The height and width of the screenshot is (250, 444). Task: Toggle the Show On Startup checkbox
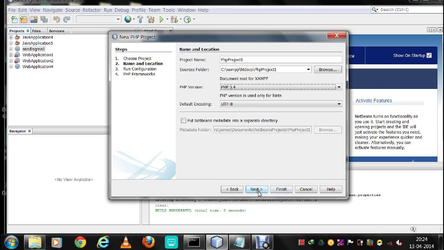point(429,55)
